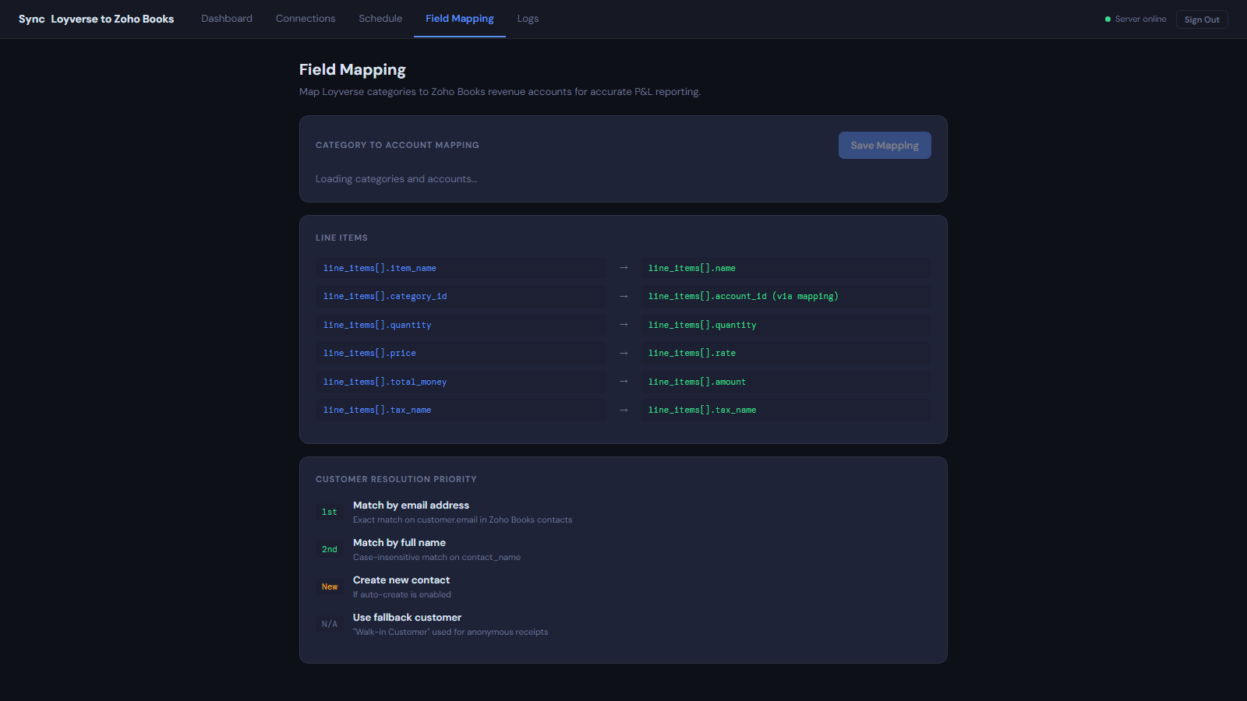Click the green Server online status dot

tap(1107, 19)
